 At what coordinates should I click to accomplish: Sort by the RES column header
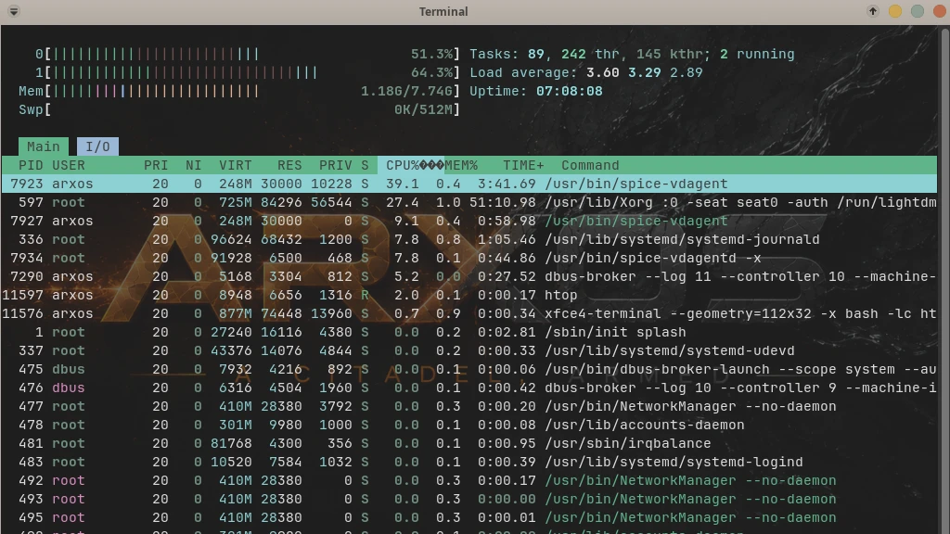(x=289, y=165)
